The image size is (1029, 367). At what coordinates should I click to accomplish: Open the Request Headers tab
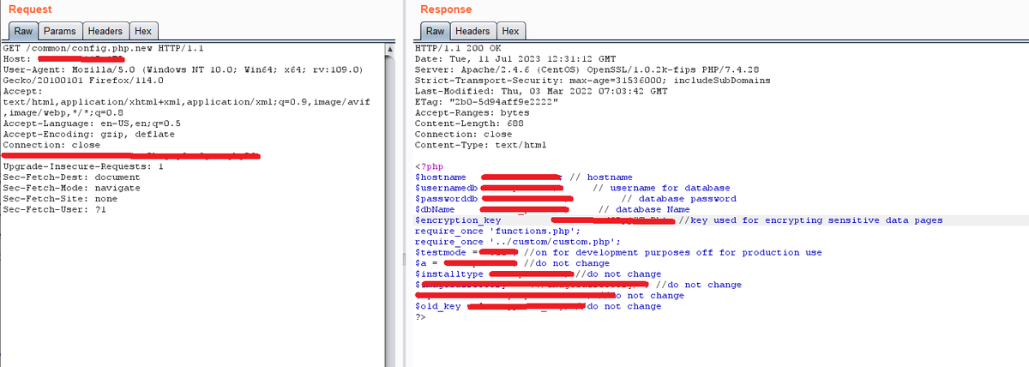(x=106, y=31)
